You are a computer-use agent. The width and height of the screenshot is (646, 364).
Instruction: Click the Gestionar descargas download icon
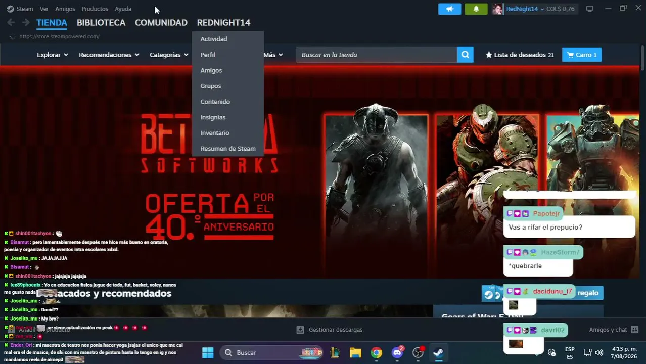pos(300,330)
